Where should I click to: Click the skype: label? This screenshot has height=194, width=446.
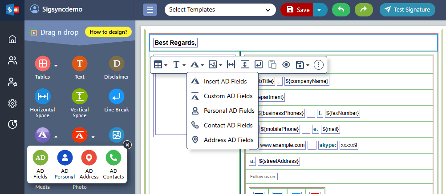pos(328,145)
